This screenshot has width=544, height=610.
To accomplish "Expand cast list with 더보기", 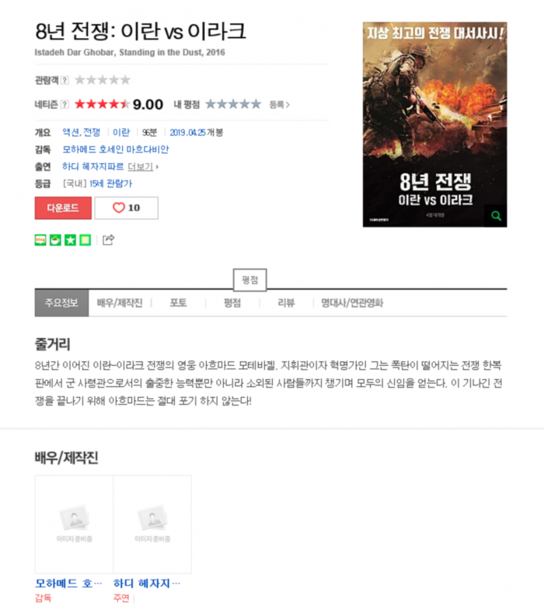I will [x=141, y=166].
